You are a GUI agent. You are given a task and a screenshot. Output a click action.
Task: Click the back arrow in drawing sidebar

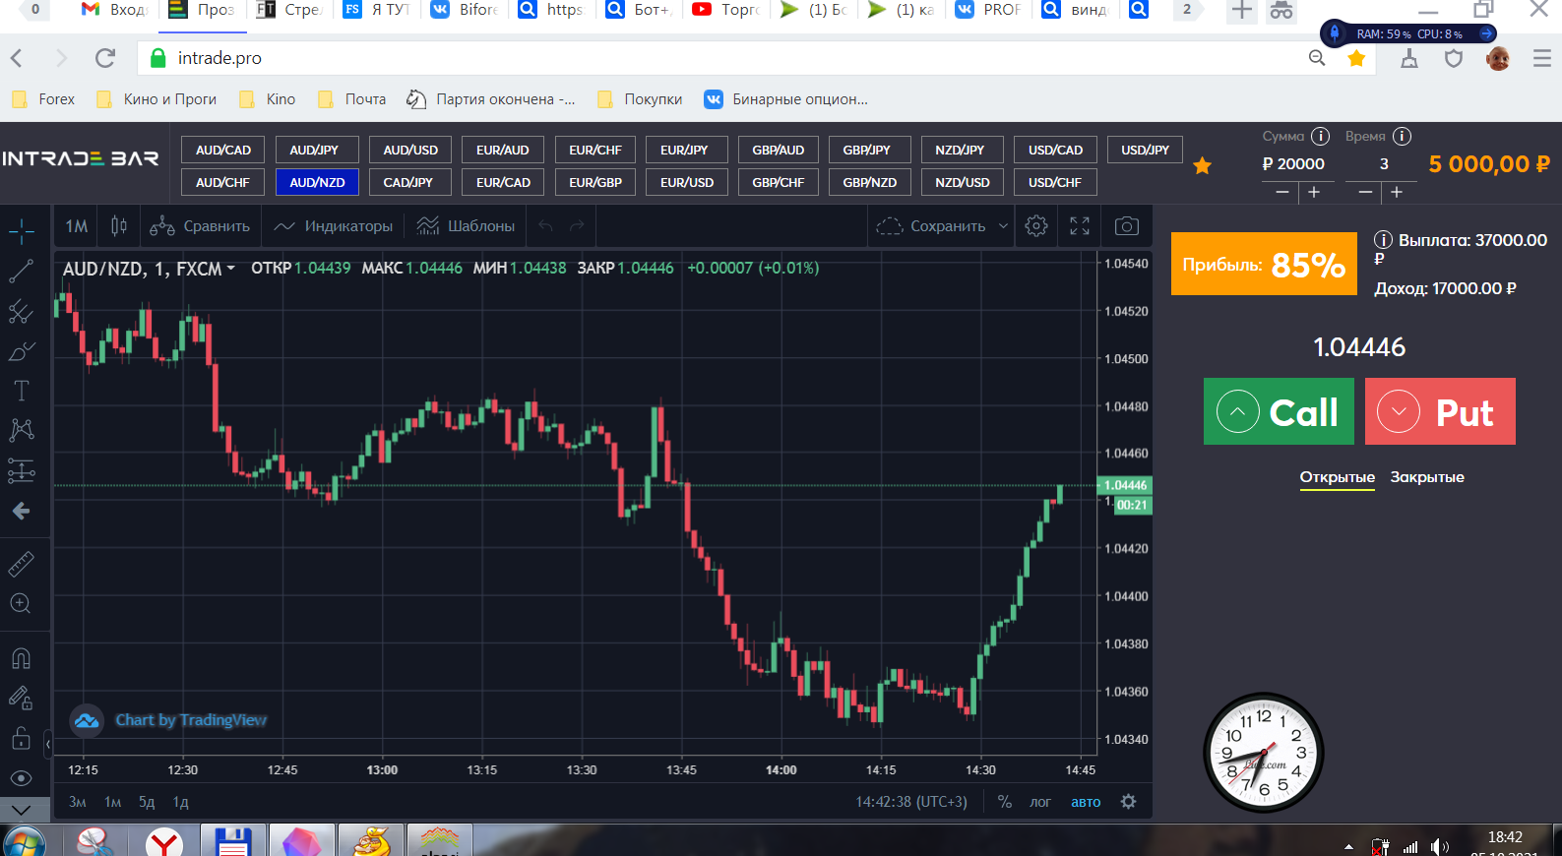tap(22, 511)
